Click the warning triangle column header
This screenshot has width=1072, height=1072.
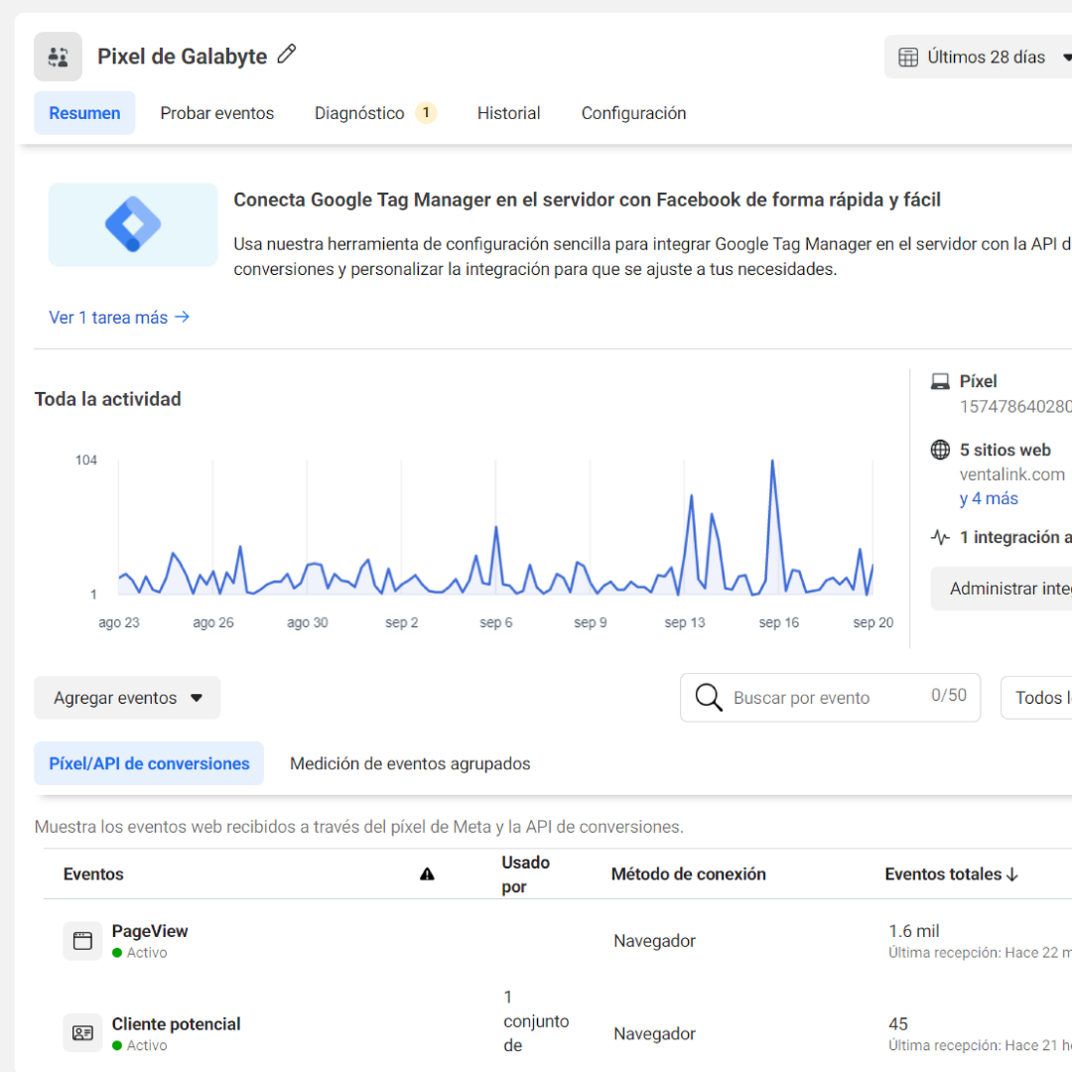click(427, 873)
